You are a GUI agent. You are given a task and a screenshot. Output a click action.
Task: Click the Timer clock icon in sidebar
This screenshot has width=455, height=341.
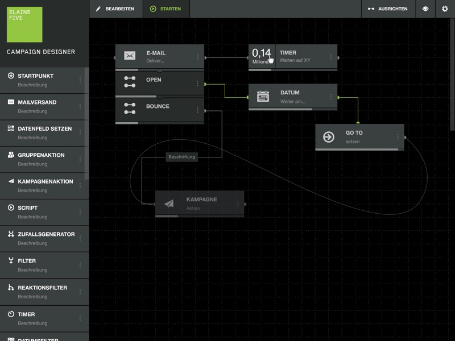[11, 314]
